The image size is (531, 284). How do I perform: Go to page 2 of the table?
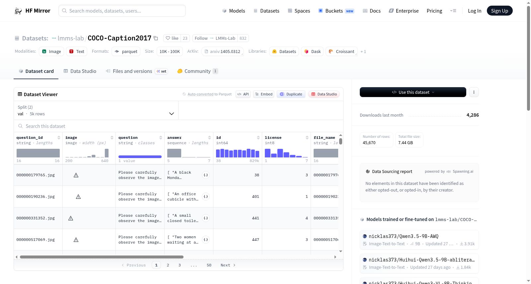tap(168, 265)
